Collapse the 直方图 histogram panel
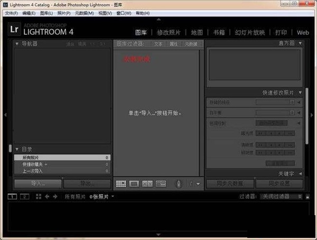317x240 pixels. click(300, 43)
